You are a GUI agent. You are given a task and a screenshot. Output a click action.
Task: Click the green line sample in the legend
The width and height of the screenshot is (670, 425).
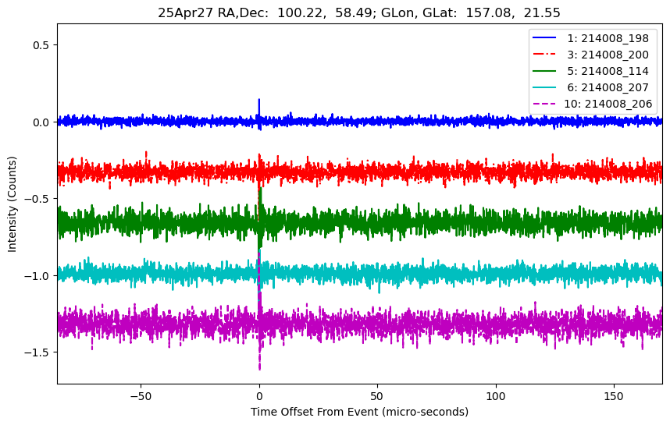click(544, 71)
